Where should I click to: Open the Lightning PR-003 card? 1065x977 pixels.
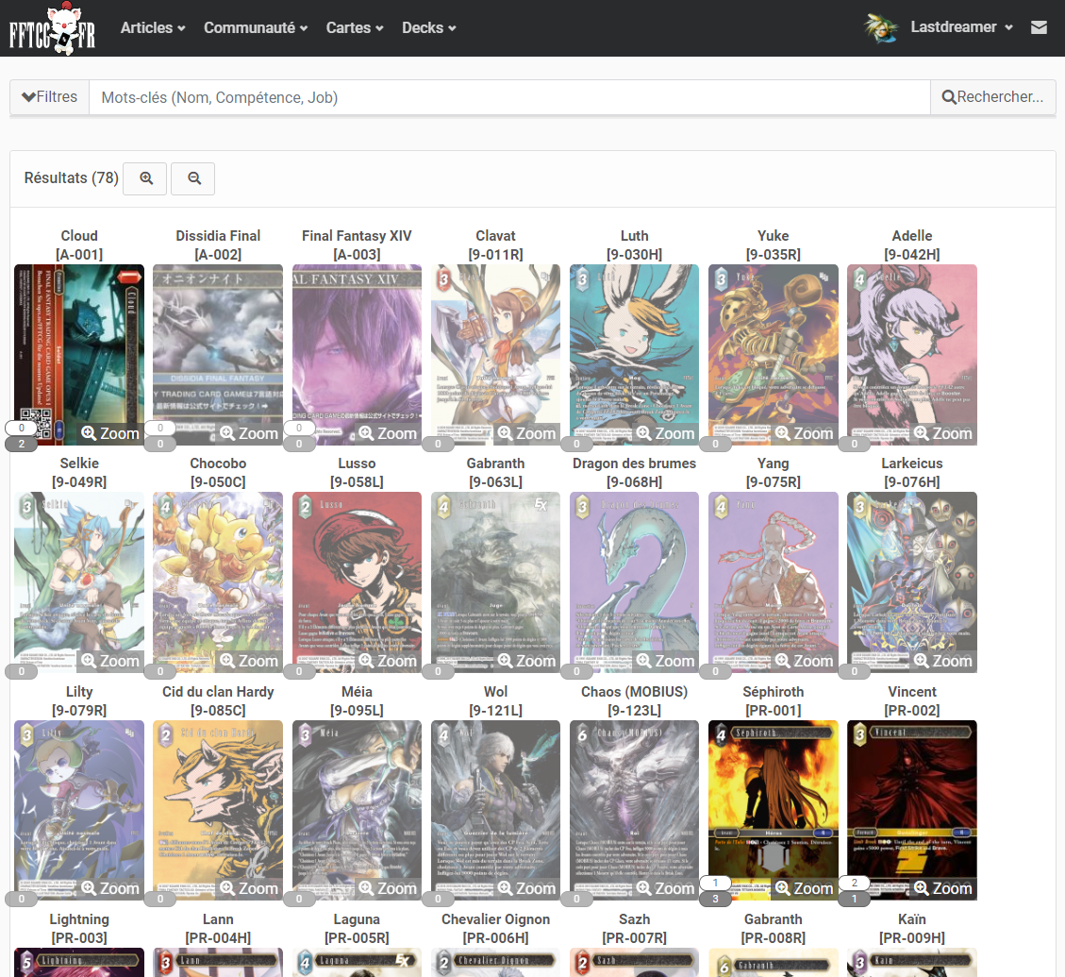(79, 962)
